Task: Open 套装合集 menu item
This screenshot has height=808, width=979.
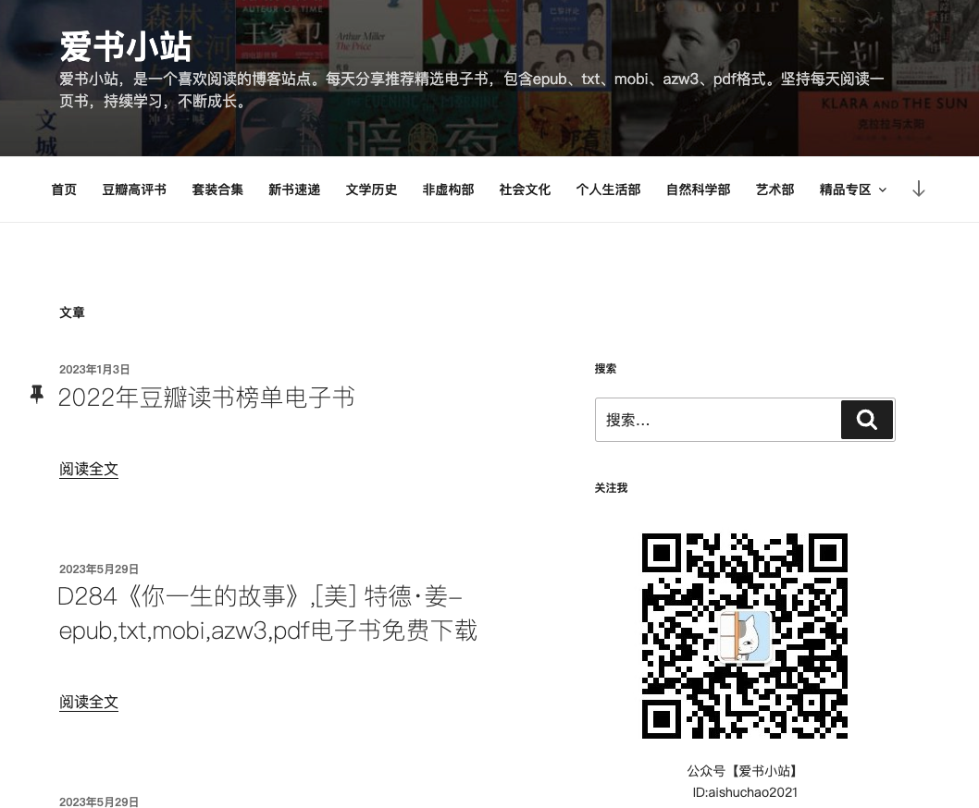Action: tap(217, 190)
